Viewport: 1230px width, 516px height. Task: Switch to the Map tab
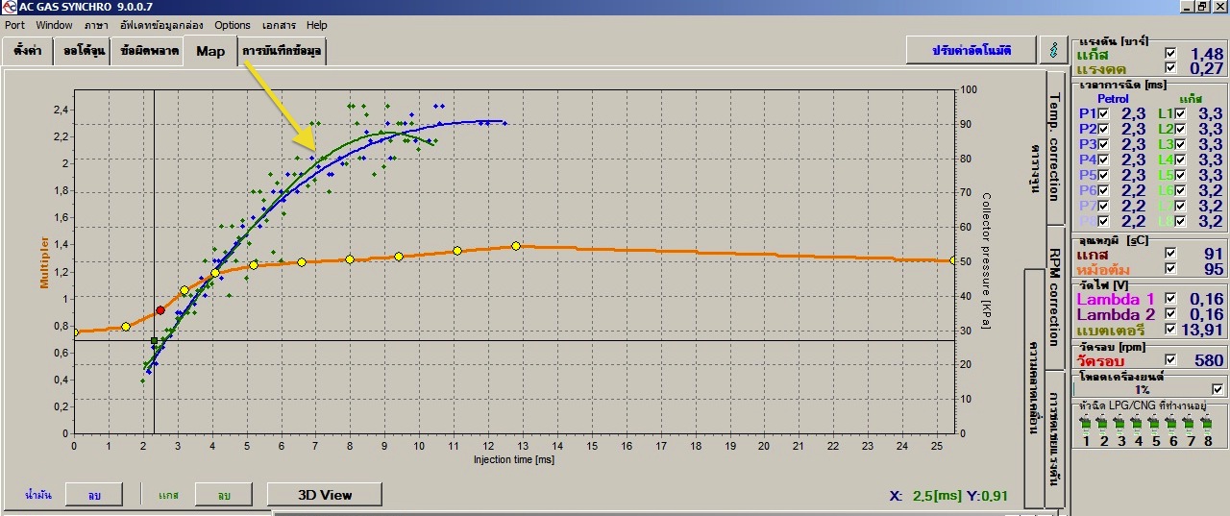[x=209, y=51]
